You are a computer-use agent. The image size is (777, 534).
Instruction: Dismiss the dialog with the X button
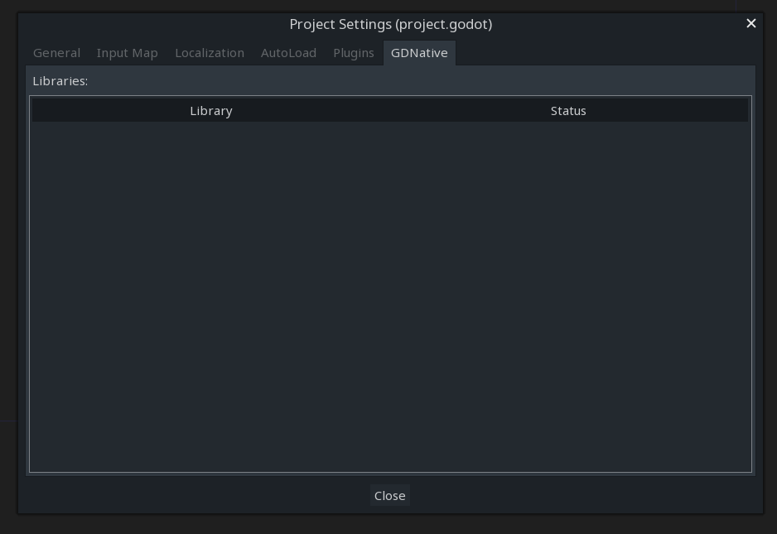tap(750, 23)
